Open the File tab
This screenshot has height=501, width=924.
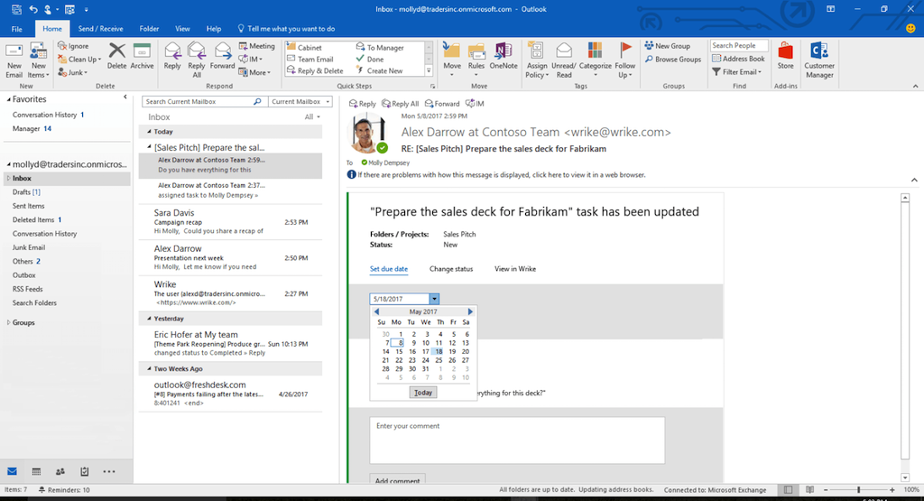[16, 28]
